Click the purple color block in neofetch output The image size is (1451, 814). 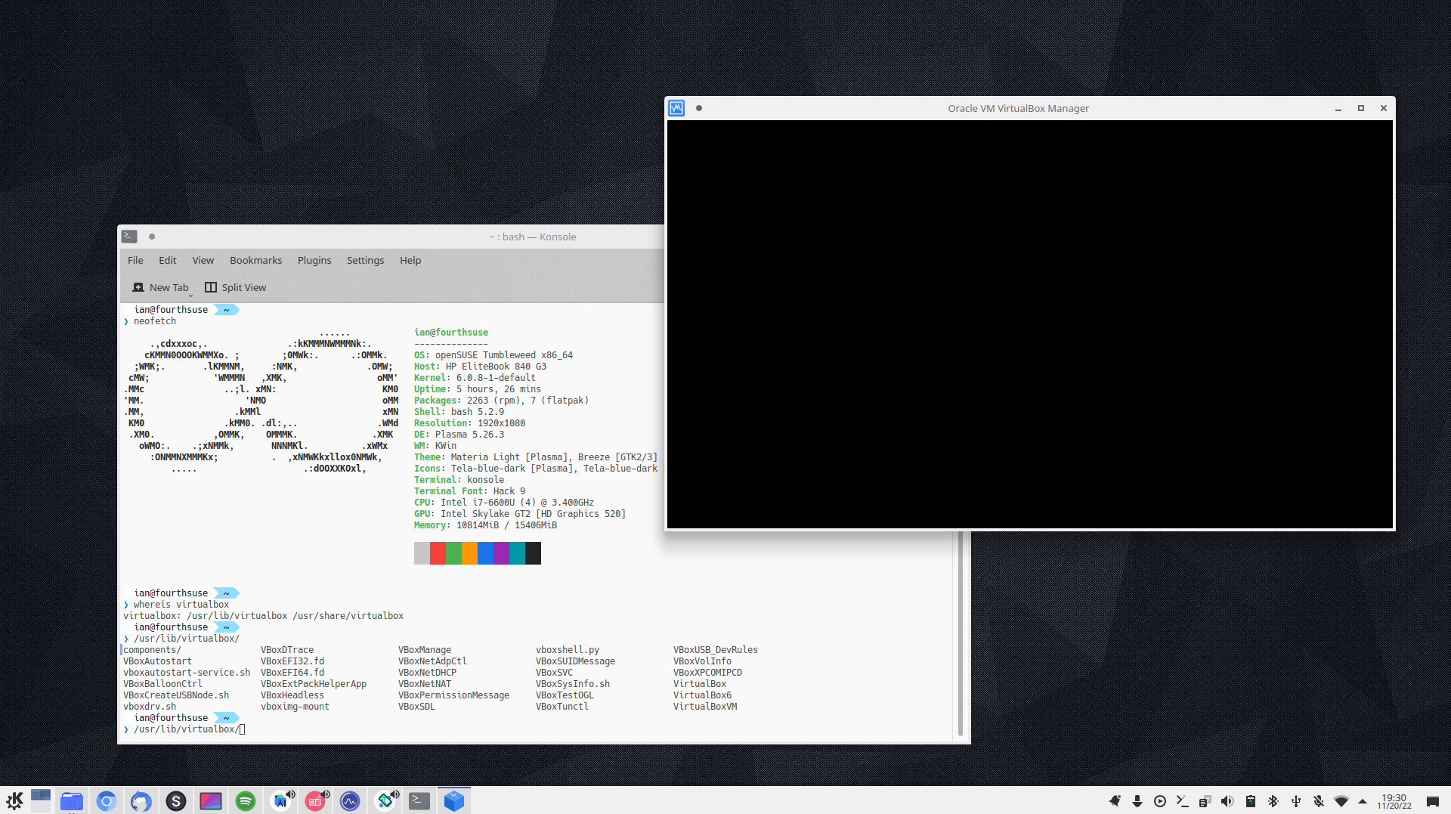click(501, 553)
